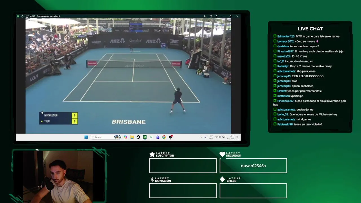Click the chat message 'dios'
The height and width of the screenshot is (203, 361).
294,81
